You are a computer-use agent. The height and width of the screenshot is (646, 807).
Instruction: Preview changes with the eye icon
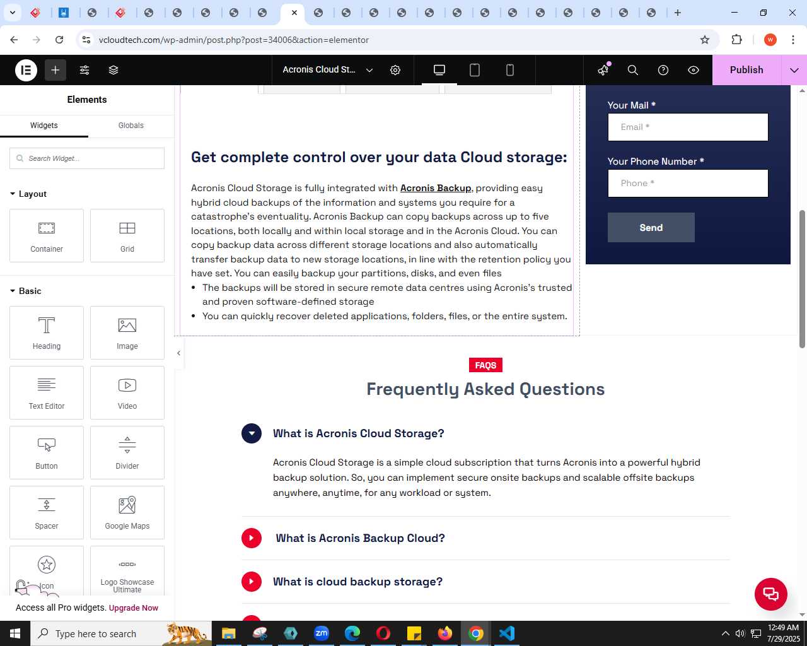pyautogui.click(x=694, y=70)
